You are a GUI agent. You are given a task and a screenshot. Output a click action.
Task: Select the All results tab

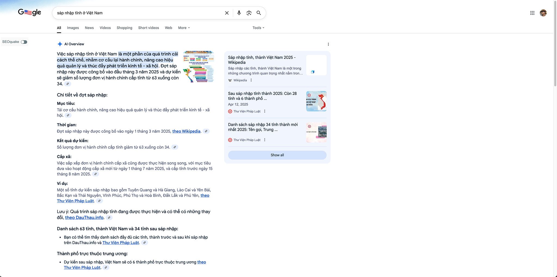click(59, 28)
